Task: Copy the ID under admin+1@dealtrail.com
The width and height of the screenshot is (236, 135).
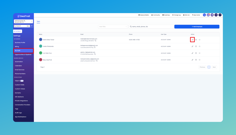Action: coord(95,54)
